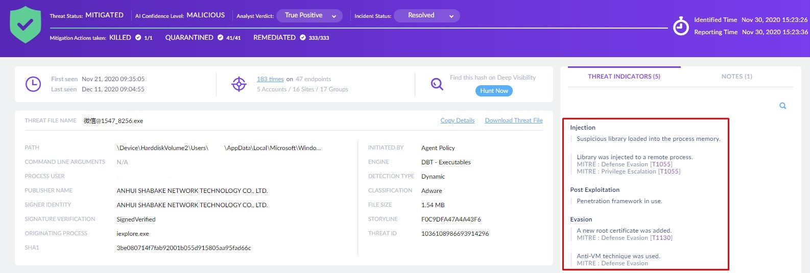
Task: Click the crosshair target icon beside 183 times
Action: 239,84
